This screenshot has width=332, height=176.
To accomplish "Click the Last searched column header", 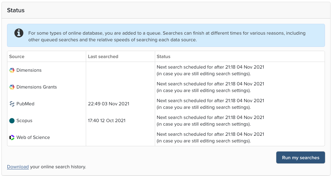I will click(103, 57).
